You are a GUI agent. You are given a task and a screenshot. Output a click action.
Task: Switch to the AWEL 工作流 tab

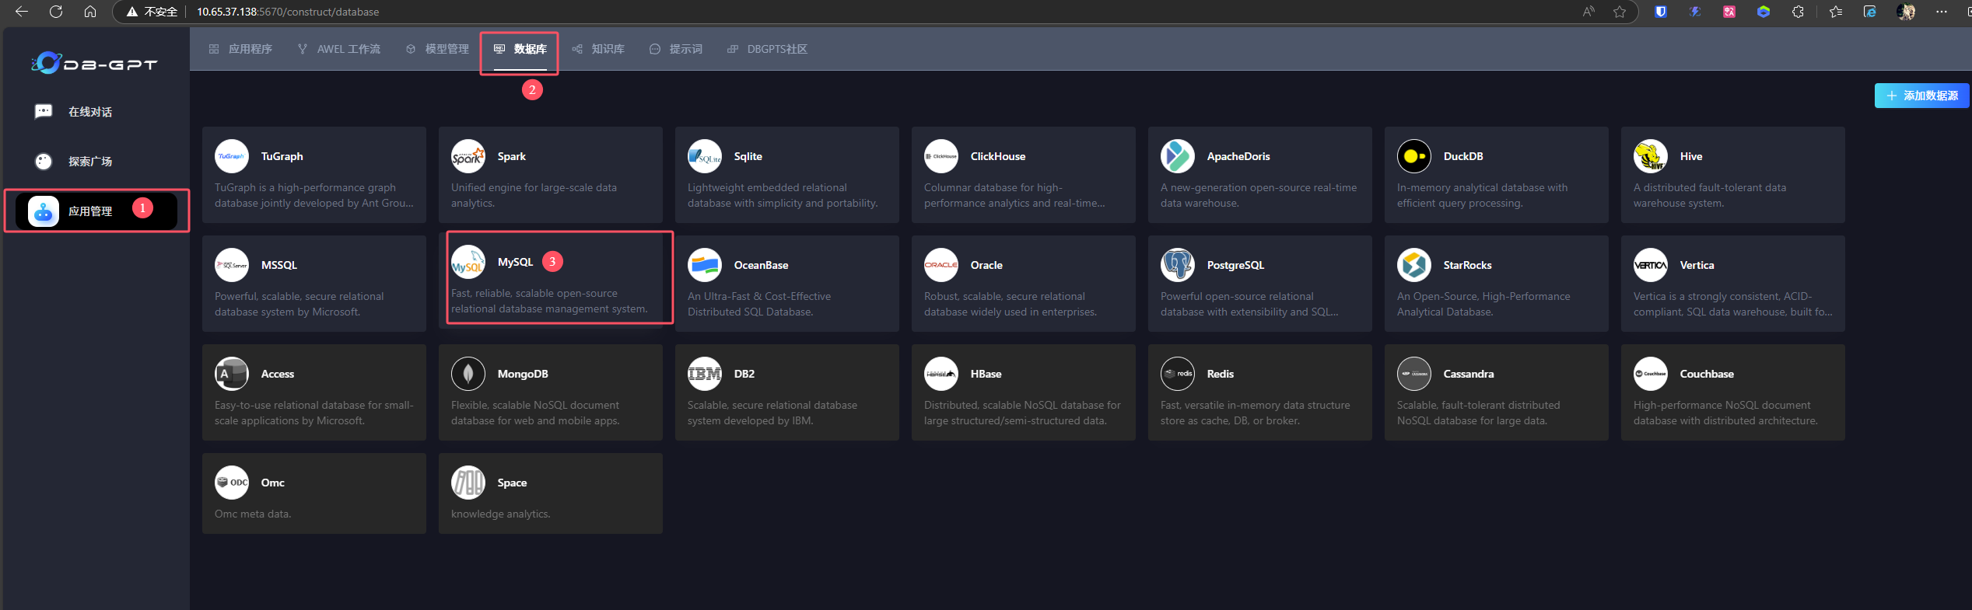point(339,49)
